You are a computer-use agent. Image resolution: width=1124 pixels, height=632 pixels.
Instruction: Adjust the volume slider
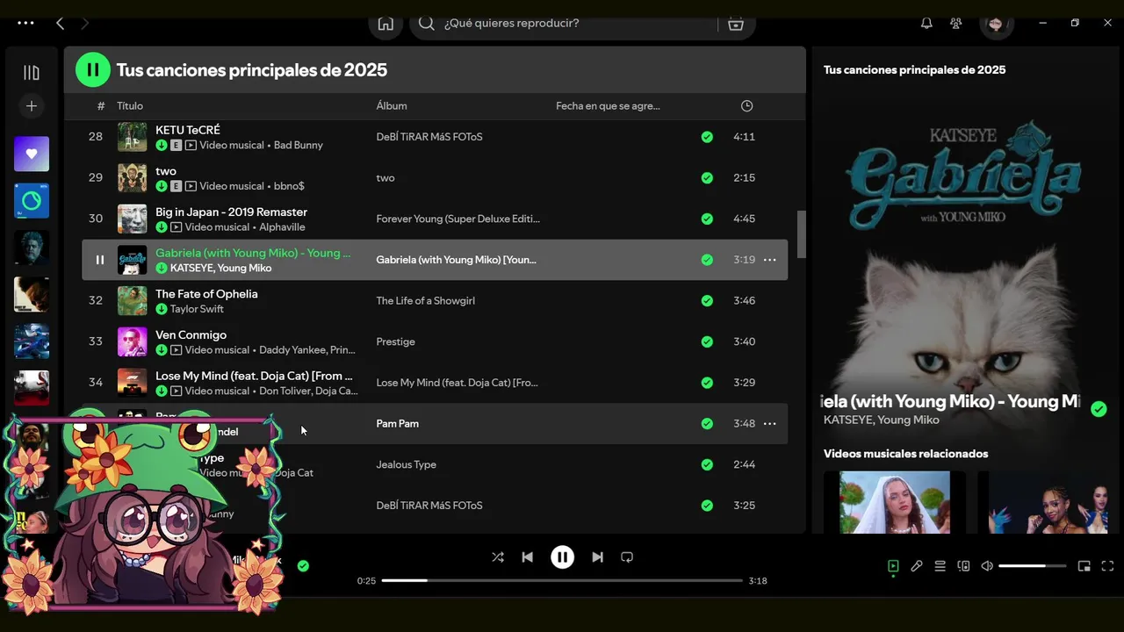click(1033, 566)
